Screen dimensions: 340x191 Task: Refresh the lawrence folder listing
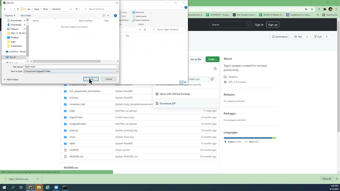[x=76, y=9]
